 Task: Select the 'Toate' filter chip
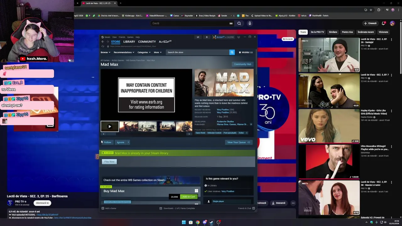303,32
